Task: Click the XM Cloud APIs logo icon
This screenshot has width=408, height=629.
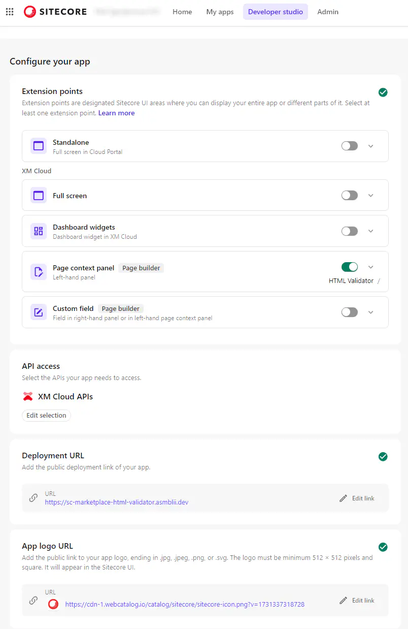Action: pos(28,396)
